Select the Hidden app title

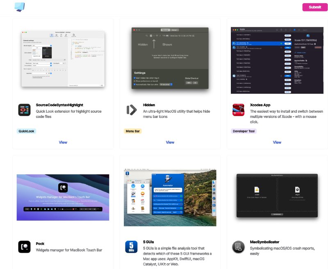(x=149, y=105)
